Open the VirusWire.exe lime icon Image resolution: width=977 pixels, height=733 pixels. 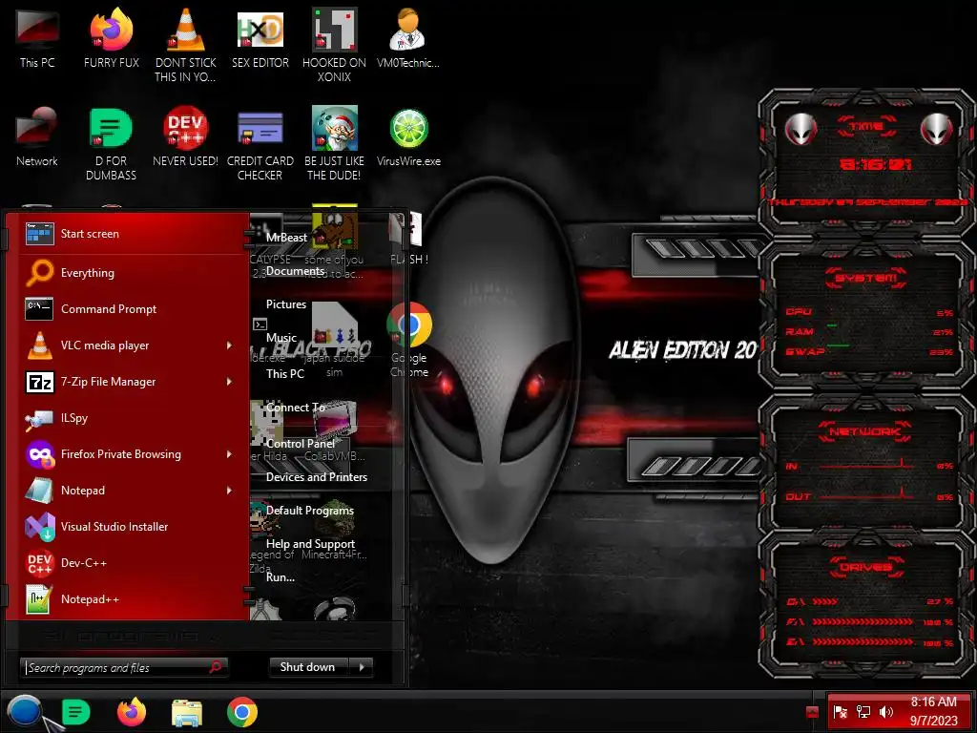coord(408,137)
